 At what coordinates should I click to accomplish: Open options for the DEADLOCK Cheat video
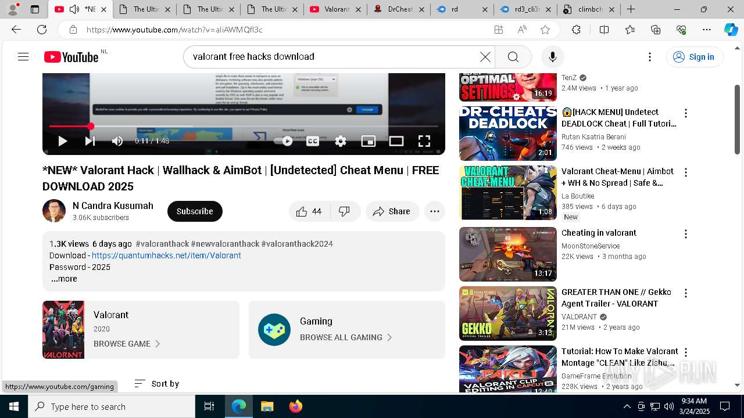pos(686,113)
